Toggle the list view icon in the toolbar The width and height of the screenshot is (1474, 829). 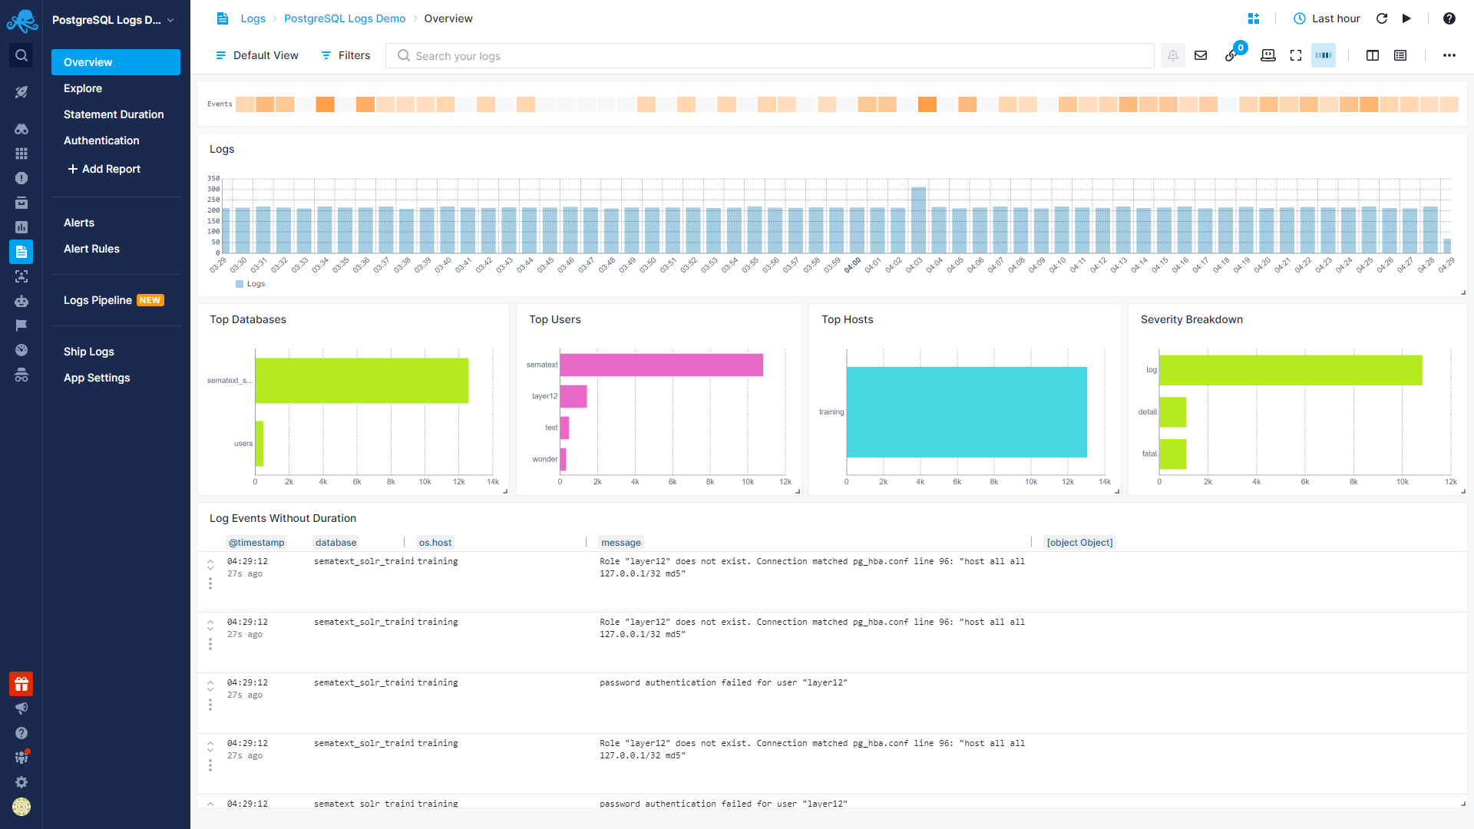pos(1402,55)
